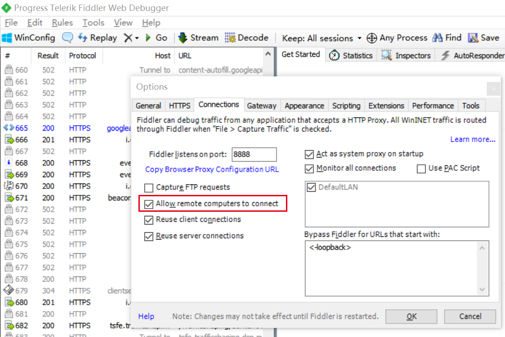Click the Go resume button

(x=157, y=38)
